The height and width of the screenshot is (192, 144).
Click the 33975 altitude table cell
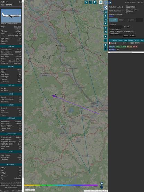coord(137,43)
